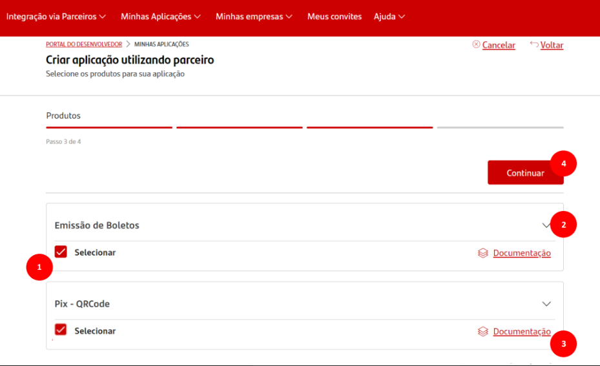Uncheck Selecionar under Emissão de Boletos
This screenshot has height=366, width=600.
pyautogui.click(x=61, y=252)
